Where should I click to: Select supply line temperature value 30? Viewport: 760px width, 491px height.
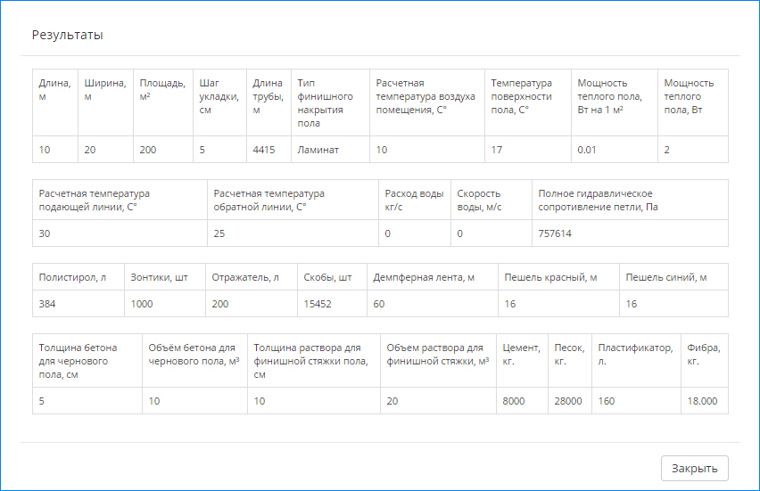(45, 233)
